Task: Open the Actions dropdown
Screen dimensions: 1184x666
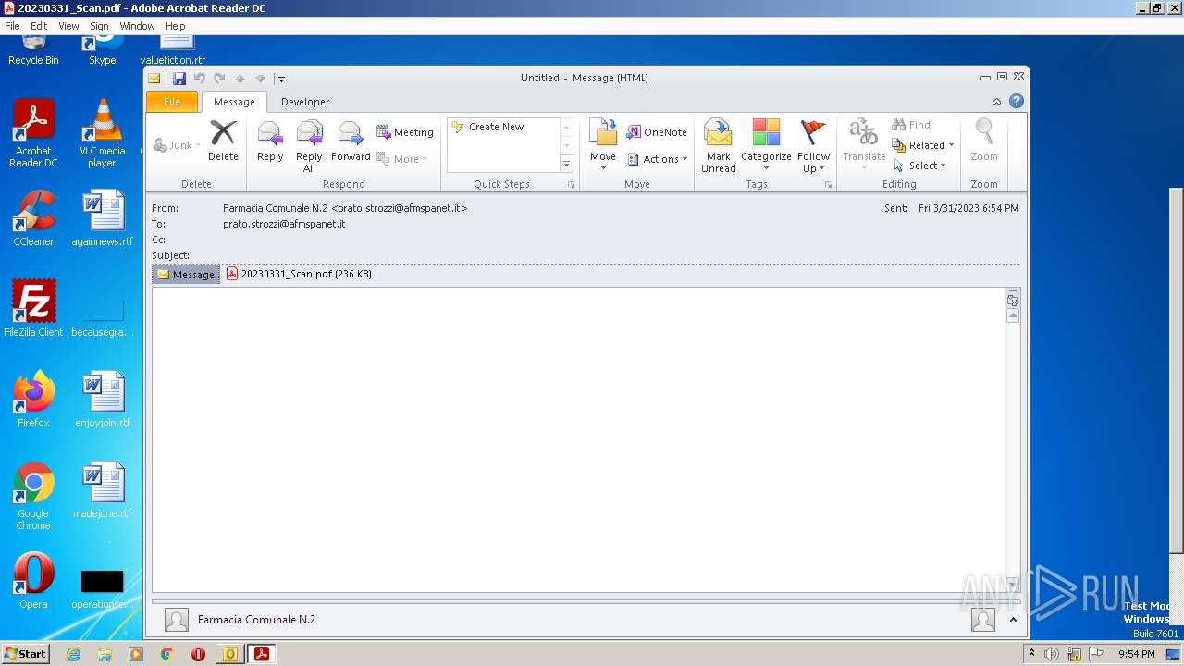Action: pos(658,159)
